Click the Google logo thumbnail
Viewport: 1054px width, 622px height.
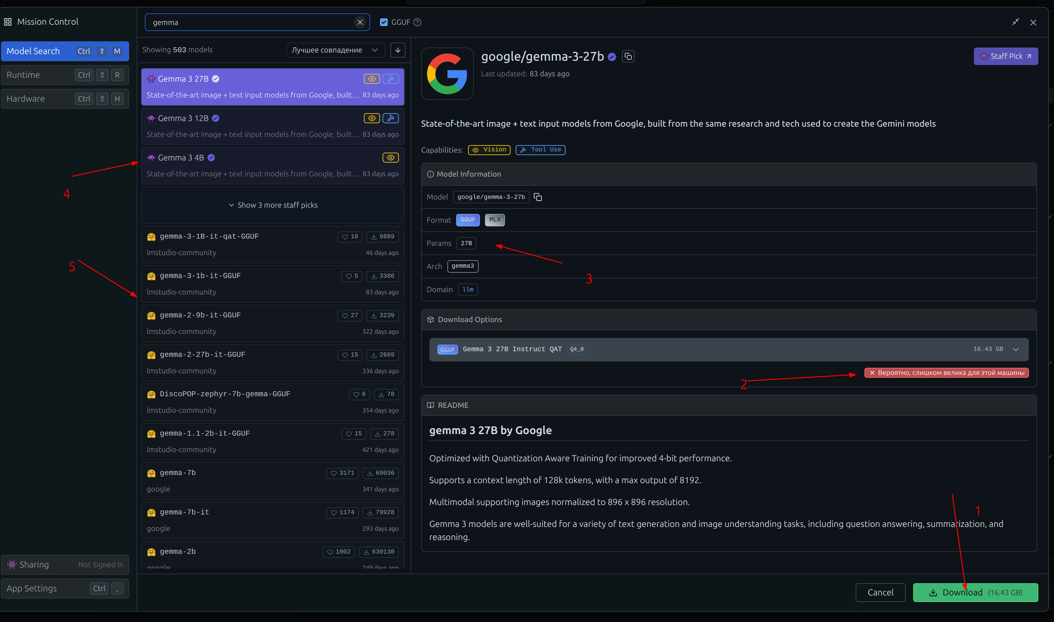click(447, 74)
